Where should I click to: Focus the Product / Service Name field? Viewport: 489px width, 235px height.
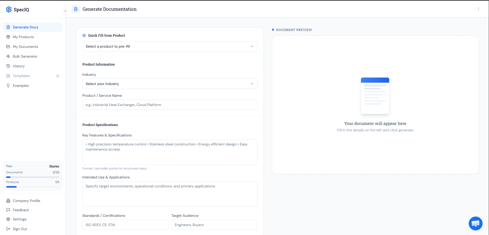pos(170,105)
